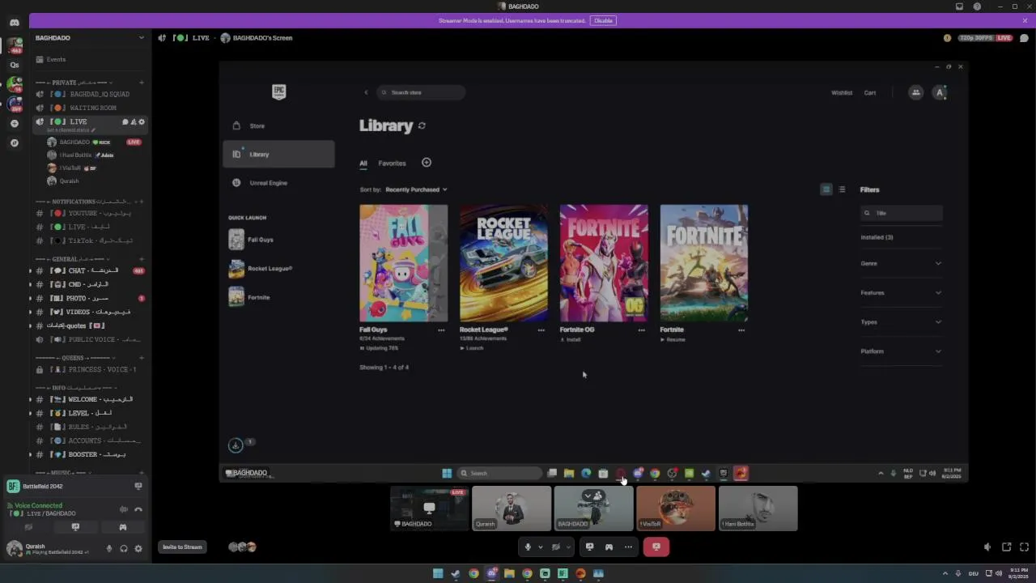Image resolution: width=1036 pixels, height=583 pixels.
Task: Select ! VisToR participant tile
Action: 676,509
